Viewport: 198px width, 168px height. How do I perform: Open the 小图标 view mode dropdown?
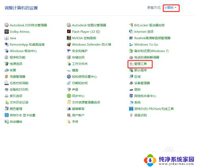point(170,8)
